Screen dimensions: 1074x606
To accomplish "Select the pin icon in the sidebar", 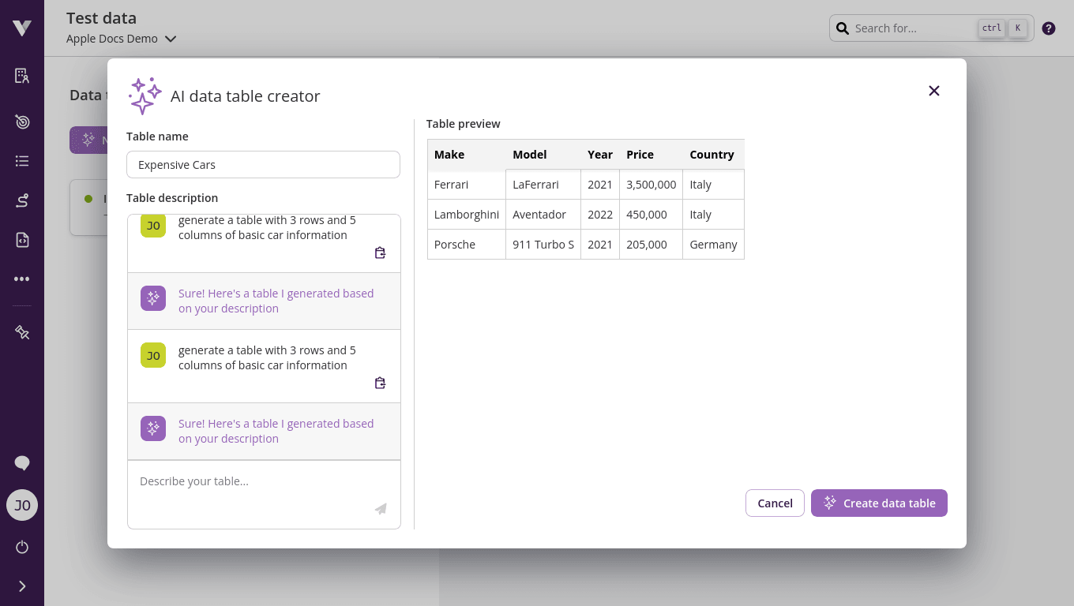I will tap(21, 332).
